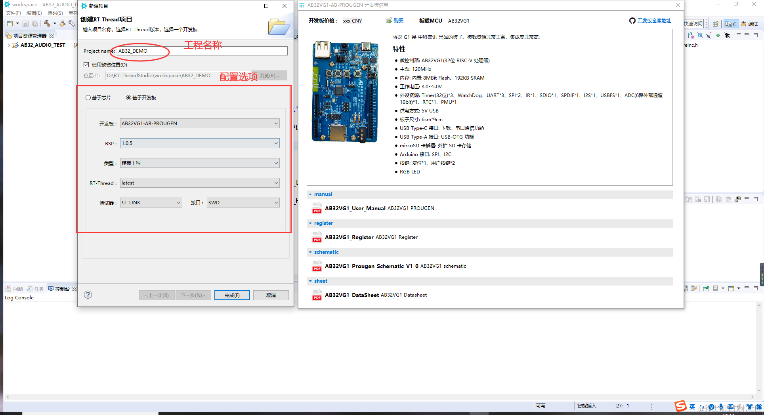
Task: Toggle the use default location checkbox
Action: pos(86,65)
